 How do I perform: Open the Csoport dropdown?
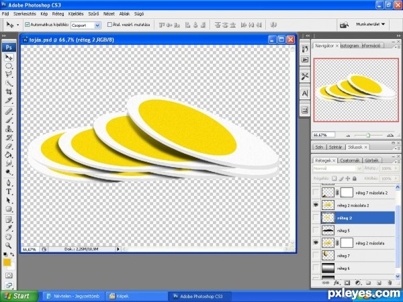(x=85, y=26)
